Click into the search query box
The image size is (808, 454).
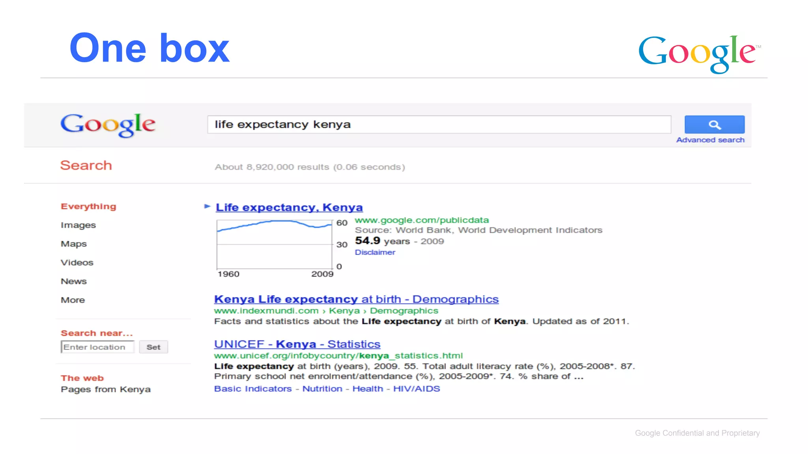pos(439,125)
